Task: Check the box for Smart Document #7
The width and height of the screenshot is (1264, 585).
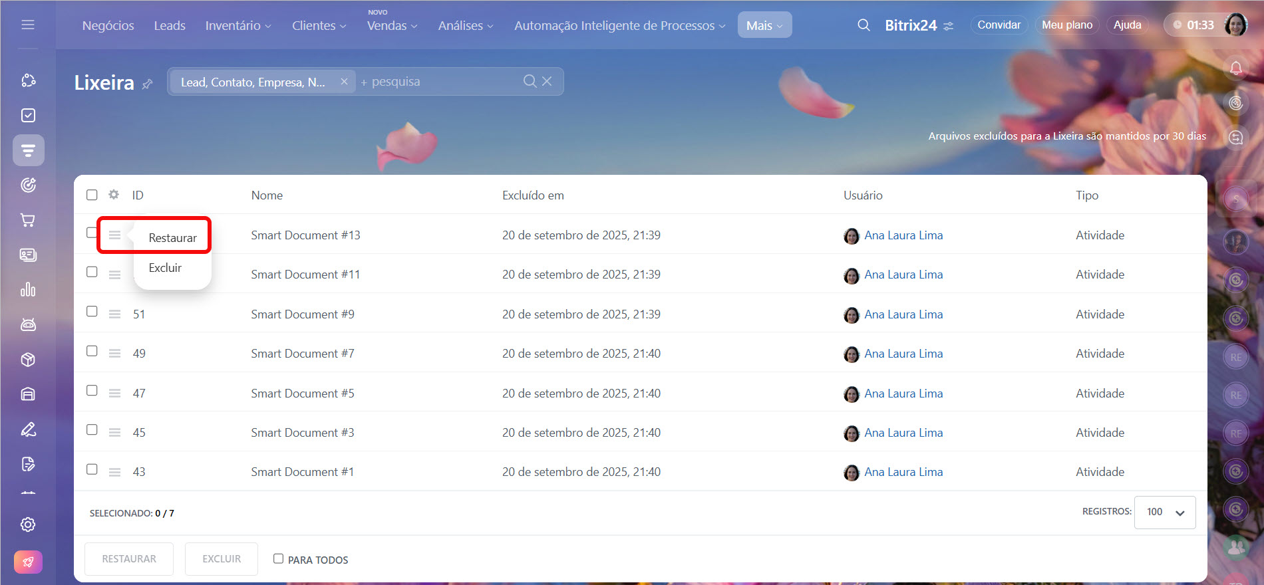Action: [92, 351]
